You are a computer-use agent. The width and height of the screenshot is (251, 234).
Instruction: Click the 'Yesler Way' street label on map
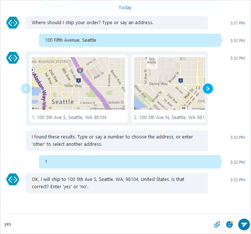[x=73, y=86]
